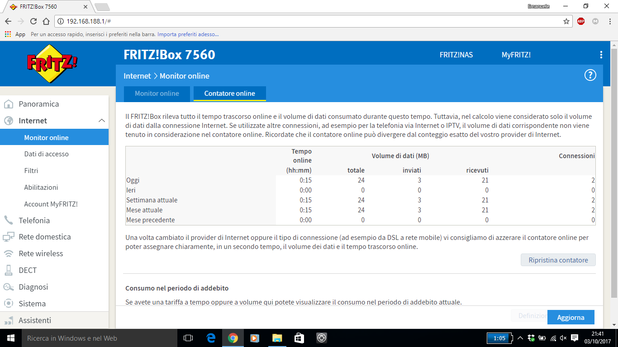Viewport: 618px width, 347px height.
Task: Click the Diagnosi icon
Action: coord(8,287)
